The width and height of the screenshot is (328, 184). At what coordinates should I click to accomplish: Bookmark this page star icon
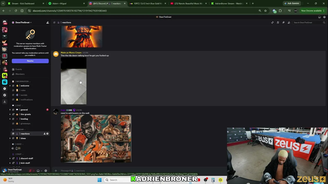[265, 11]
